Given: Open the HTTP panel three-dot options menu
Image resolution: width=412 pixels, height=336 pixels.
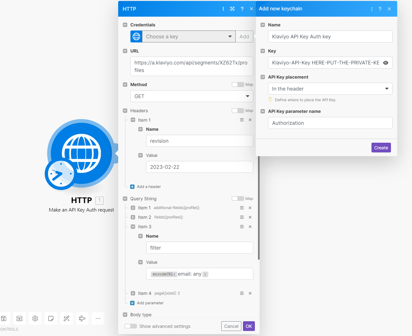Looking at the screenshot, I should [223, 9].
